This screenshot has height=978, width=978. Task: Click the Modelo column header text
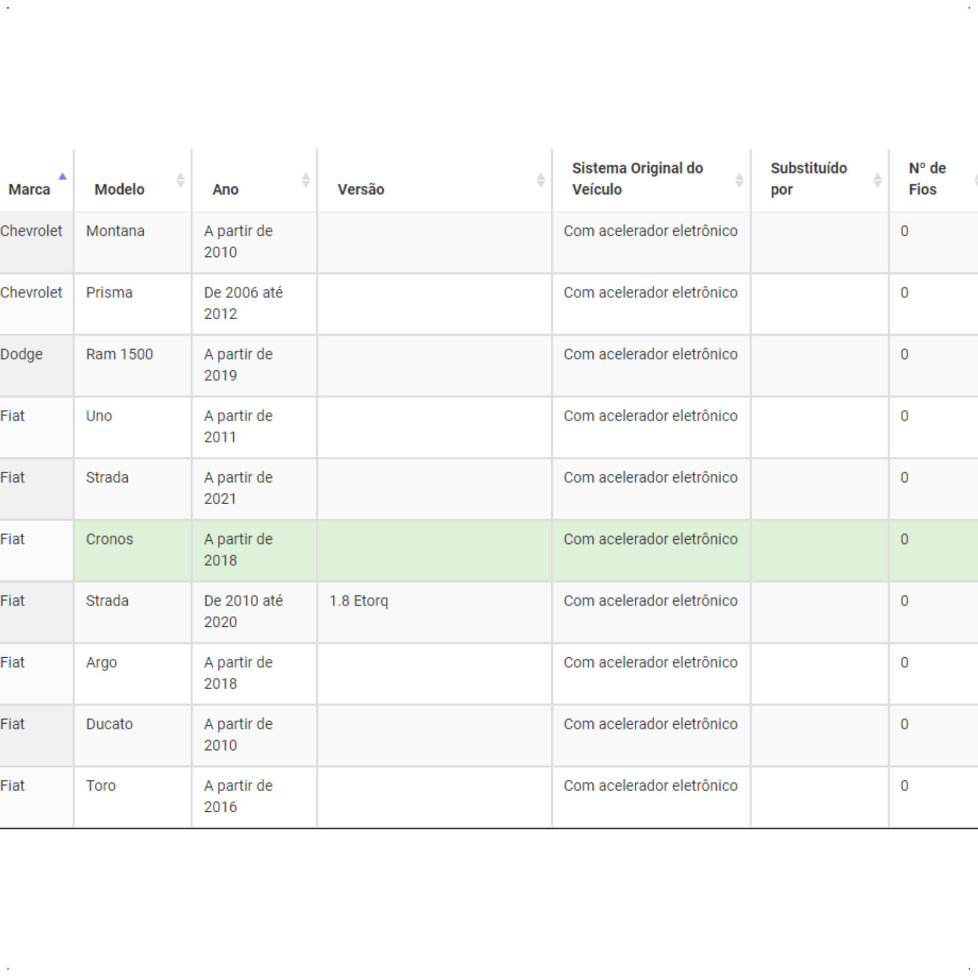[119, 189]
